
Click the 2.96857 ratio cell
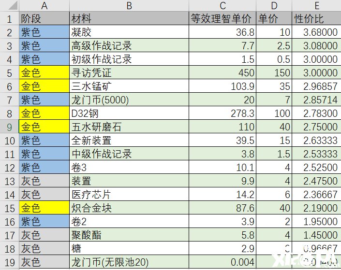point(317,86)
